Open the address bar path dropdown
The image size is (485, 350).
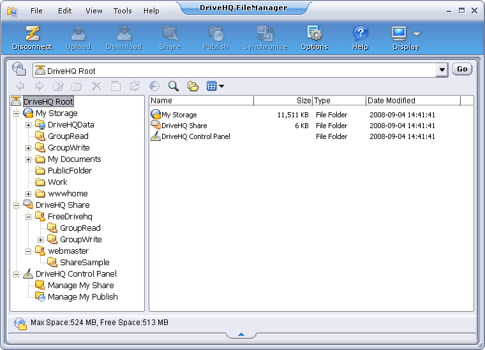442,70
